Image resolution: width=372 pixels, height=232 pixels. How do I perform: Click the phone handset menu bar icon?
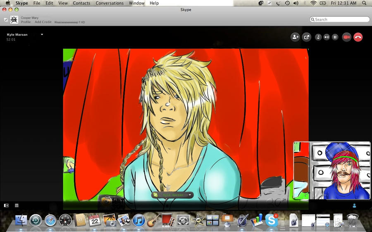[278, 3]
